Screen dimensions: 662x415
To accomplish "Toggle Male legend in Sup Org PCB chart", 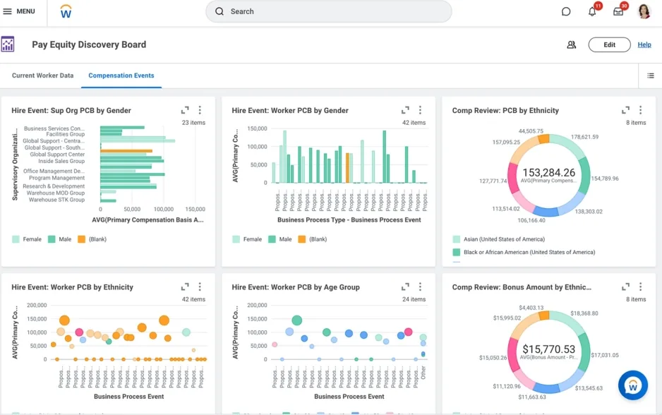I will pyautogui.click(x=59, y=239).
